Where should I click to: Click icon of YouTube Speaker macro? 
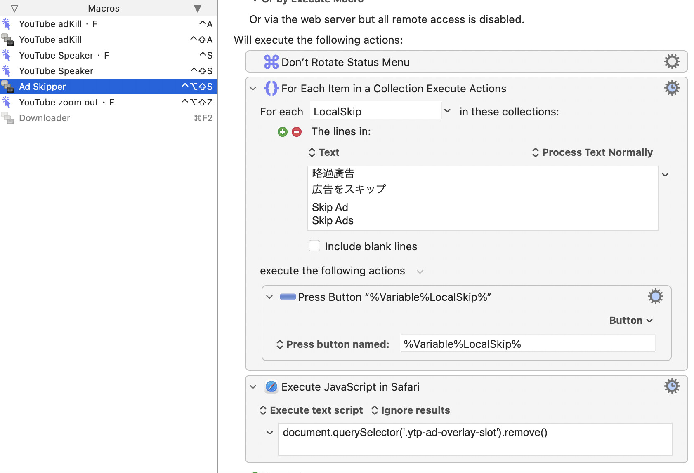click(x=7, y=71)
